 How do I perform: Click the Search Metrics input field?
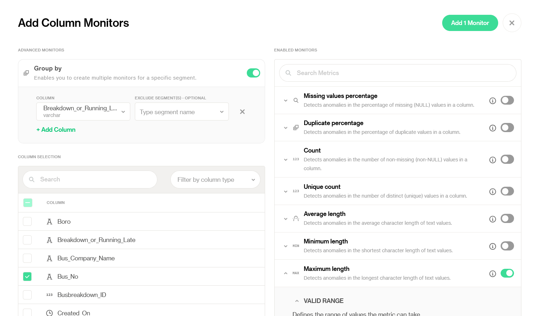(x=397, y=73)
